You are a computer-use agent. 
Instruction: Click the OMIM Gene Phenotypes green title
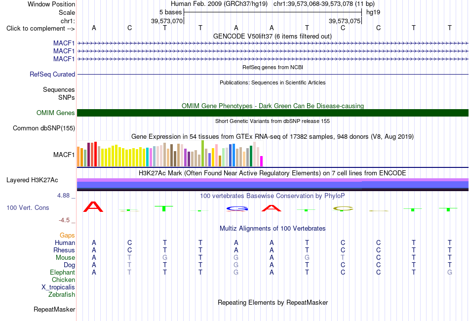click(273, 106)
